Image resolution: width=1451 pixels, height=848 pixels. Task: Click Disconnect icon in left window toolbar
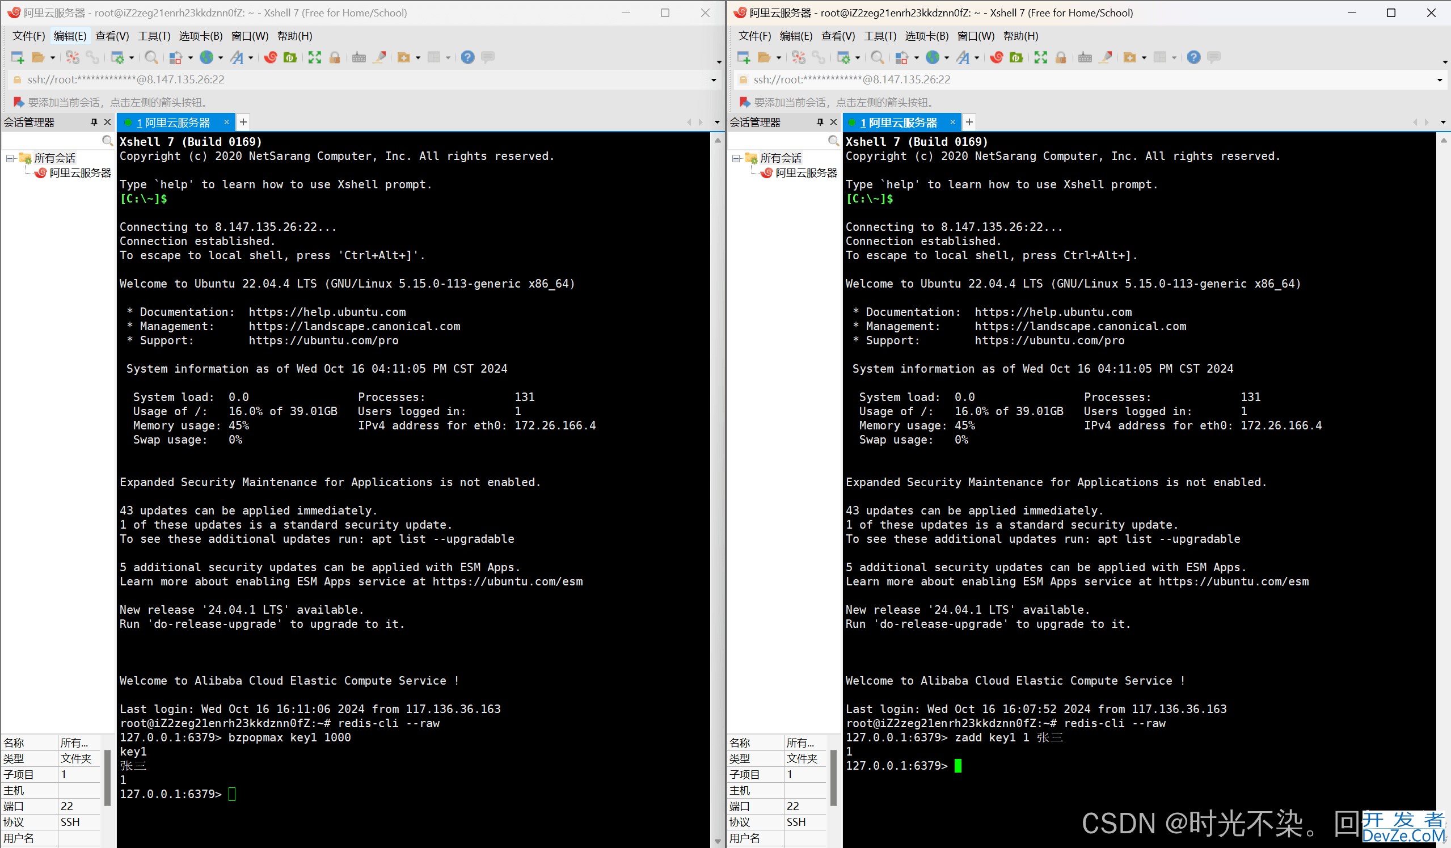pyautogui.click(x=72, y=57)
